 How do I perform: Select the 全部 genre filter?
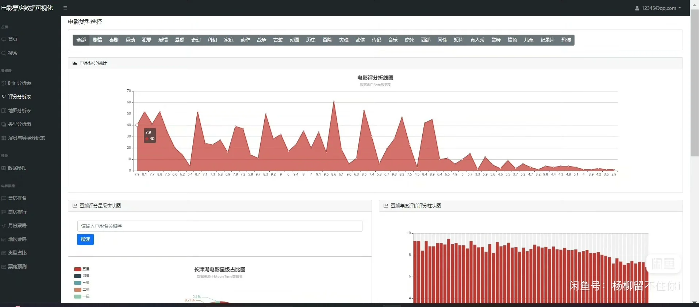click(x=81, y=40)
